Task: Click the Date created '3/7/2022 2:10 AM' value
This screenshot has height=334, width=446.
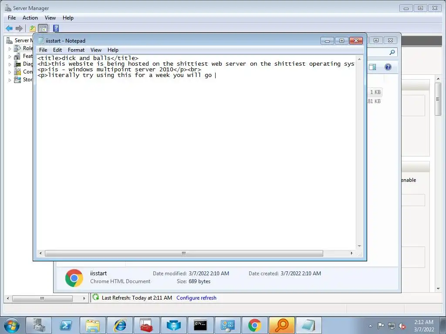Action: [x=301, y=274]
